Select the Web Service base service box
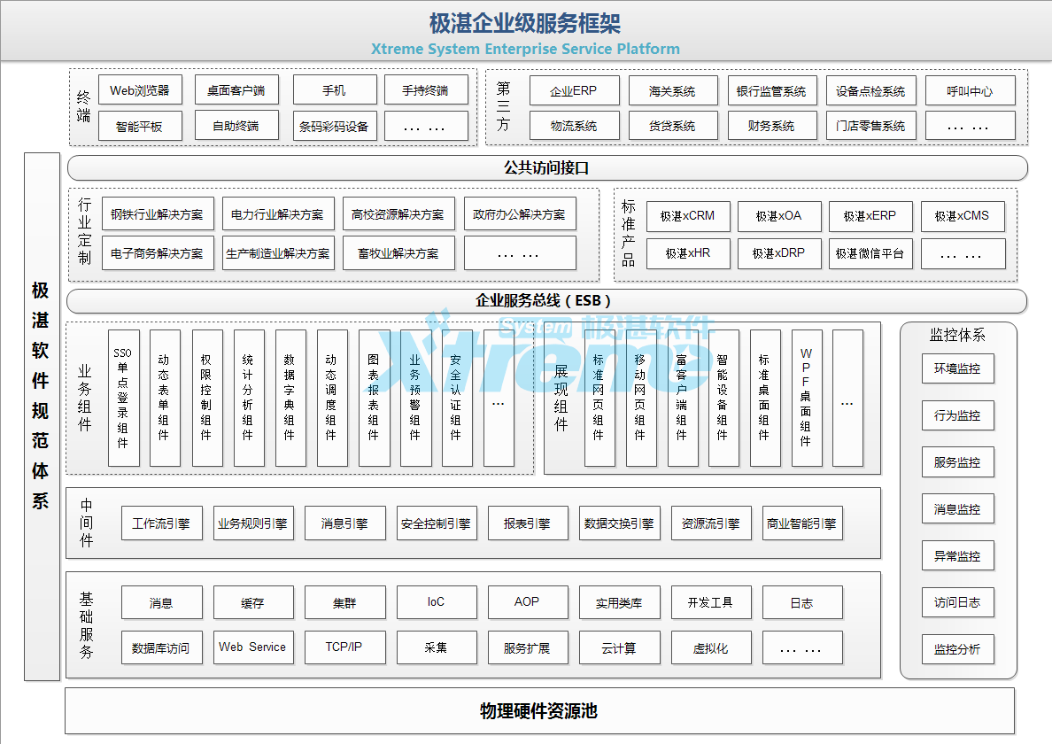The width and height of the screenshot is (1052, 744). (252, 647)
